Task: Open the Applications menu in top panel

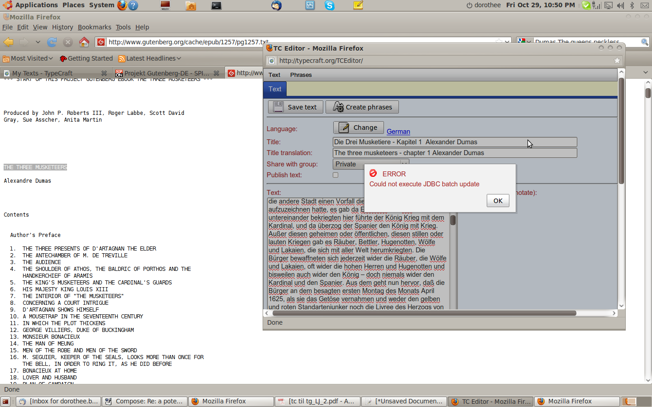Action: tap(37, 5)
